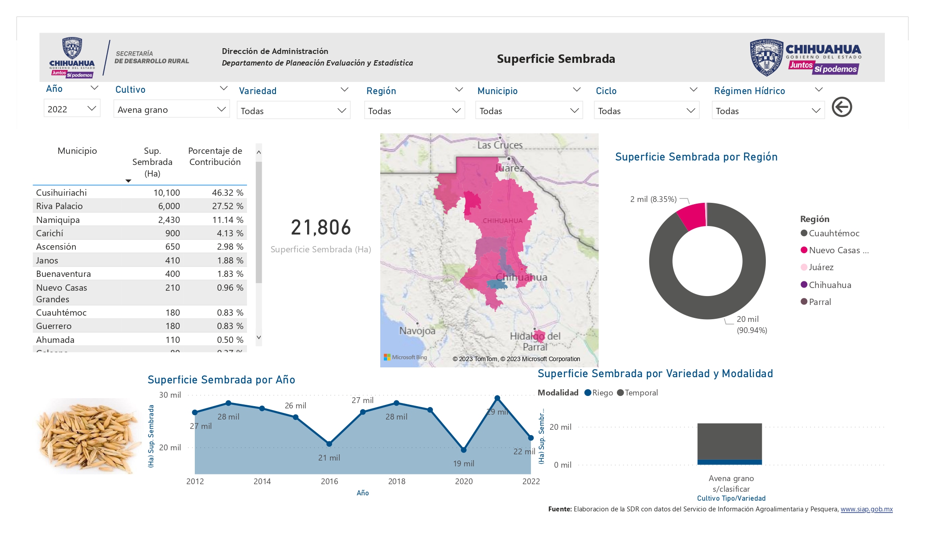This screenshot has height=535, width=925.
Task: Click the 46.32 % contribution value
Action: [x=227, y=193]
